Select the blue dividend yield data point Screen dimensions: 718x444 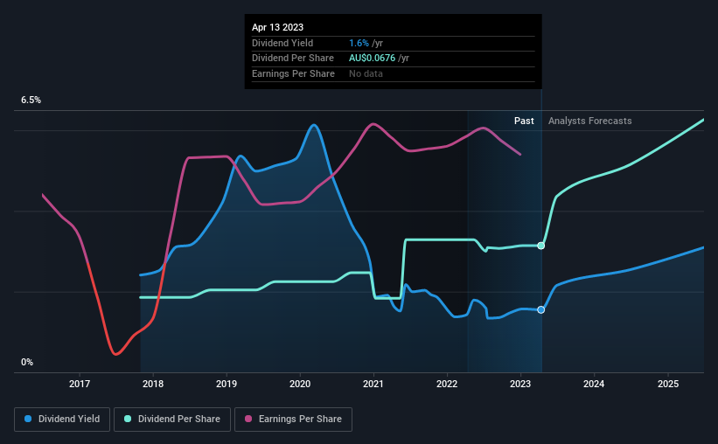coord(540,310)
